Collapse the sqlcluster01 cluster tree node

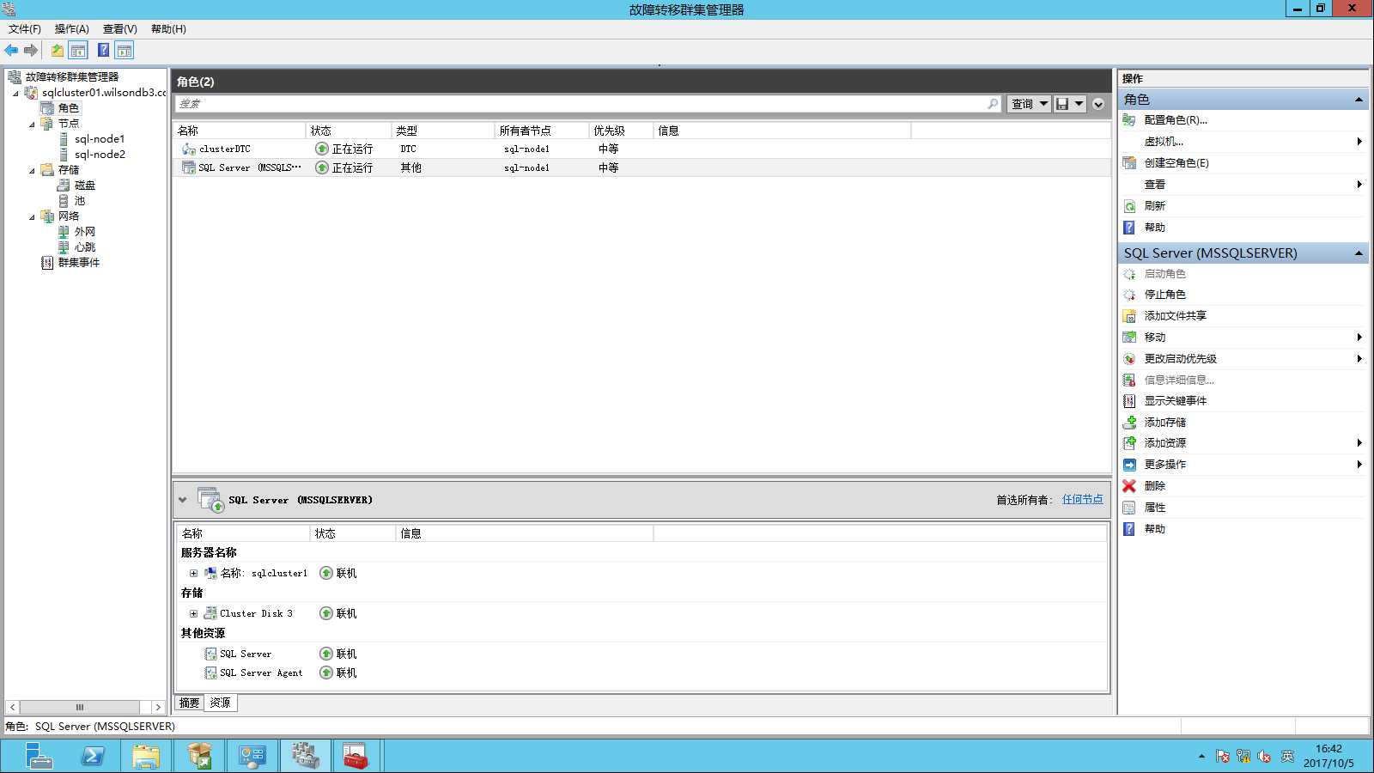pos(15,93)
